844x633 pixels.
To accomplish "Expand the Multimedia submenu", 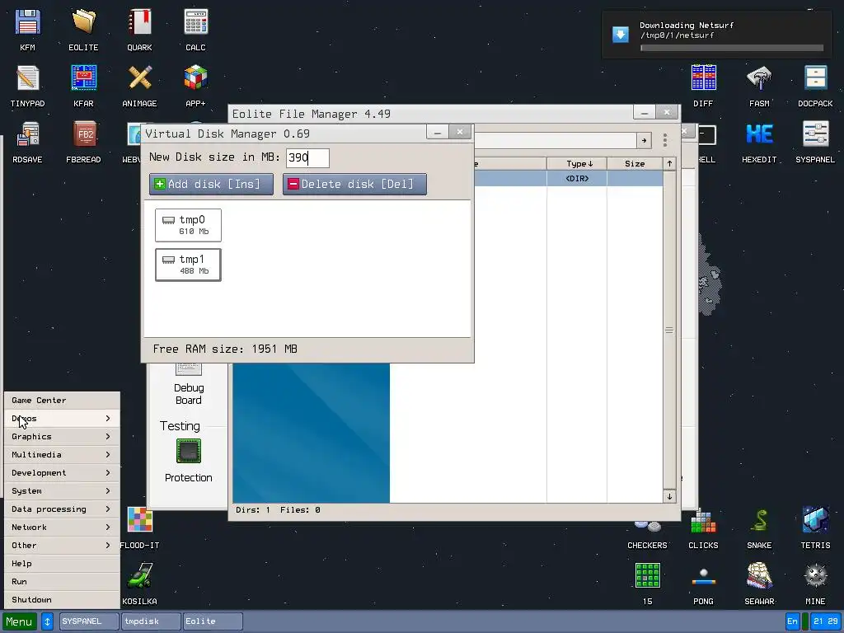I will [x=62, y=455].
